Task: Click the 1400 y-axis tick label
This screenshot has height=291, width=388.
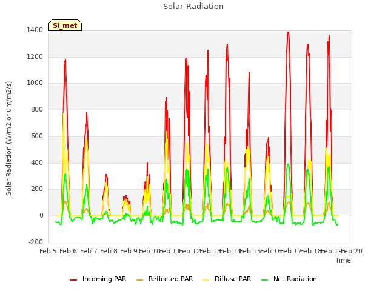Action: pyautogui.click(x=35, y=30)
